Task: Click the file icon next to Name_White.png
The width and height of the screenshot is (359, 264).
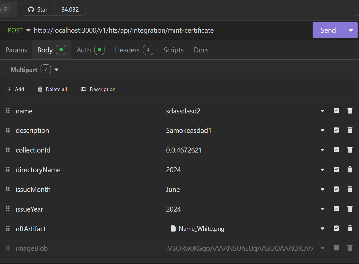Action: tap(174, 228)
